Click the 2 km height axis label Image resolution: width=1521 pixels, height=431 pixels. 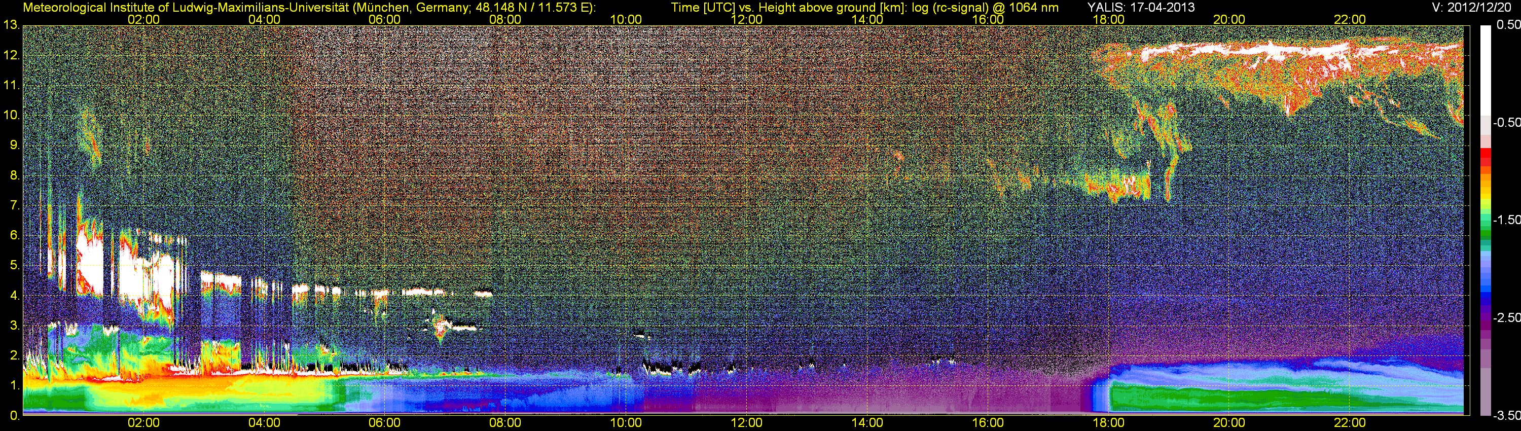(x=14, y=355)
